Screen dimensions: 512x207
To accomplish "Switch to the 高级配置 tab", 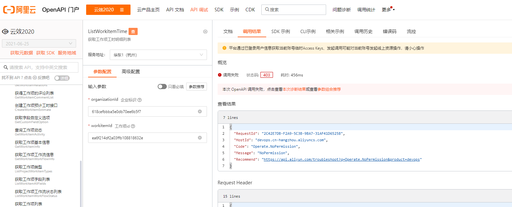I will [131, 72].
